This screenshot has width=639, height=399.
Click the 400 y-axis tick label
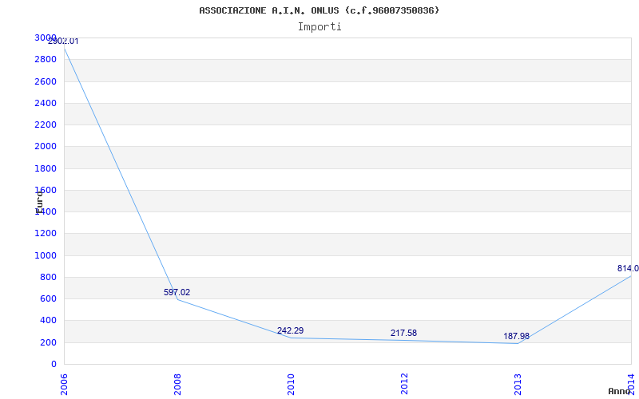pyautogui.click(x=49, y=321)
